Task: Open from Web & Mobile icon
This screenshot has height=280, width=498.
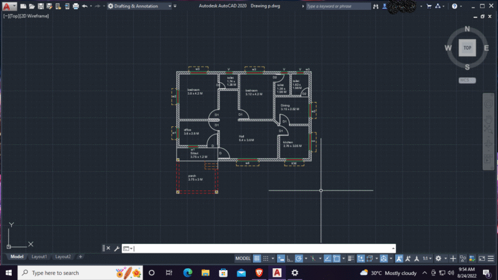Action: [x=58, y=6]
